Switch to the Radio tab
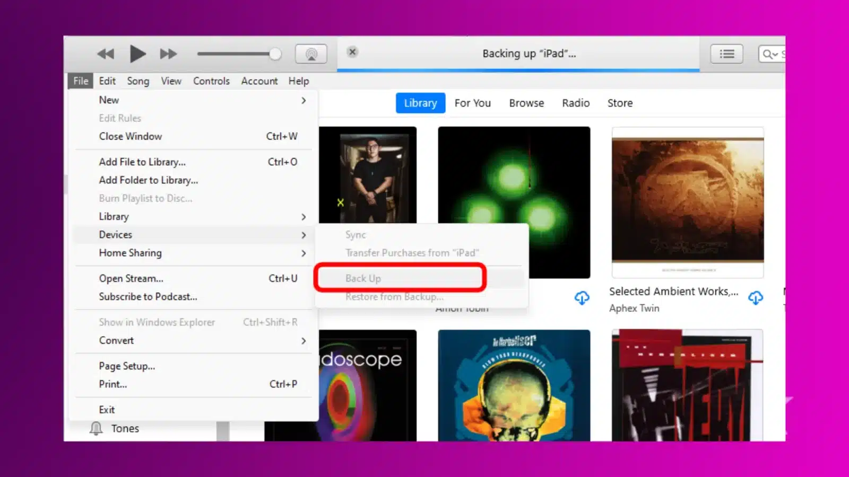This screenshot has width=849, height=477. [x=576, y=103]
